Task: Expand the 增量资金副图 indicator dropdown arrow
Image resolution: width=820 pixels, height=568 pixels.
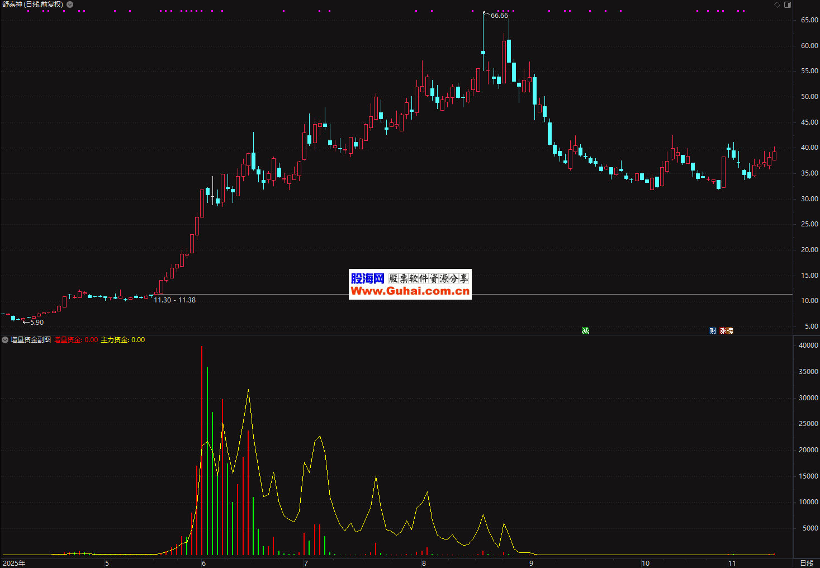Action: [x=5, y=340]
